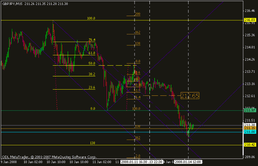Select the green 211.97 price tag
Image resolution: width=258 pixels, height=166 pixels.
(250, 110)
